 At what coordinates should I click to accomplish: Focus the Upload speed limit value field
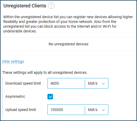tap(66, 110)
